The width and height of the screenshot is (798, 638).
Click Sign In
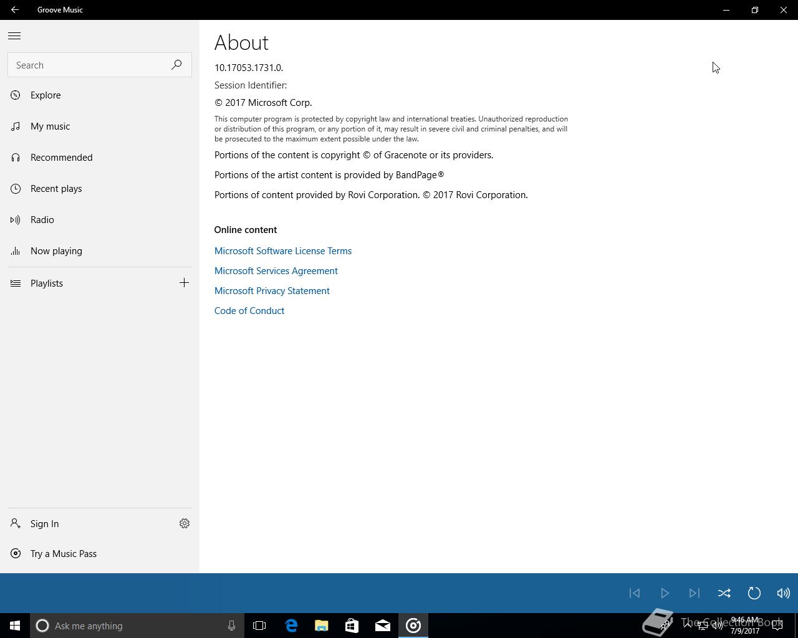(x=84, y=524)
